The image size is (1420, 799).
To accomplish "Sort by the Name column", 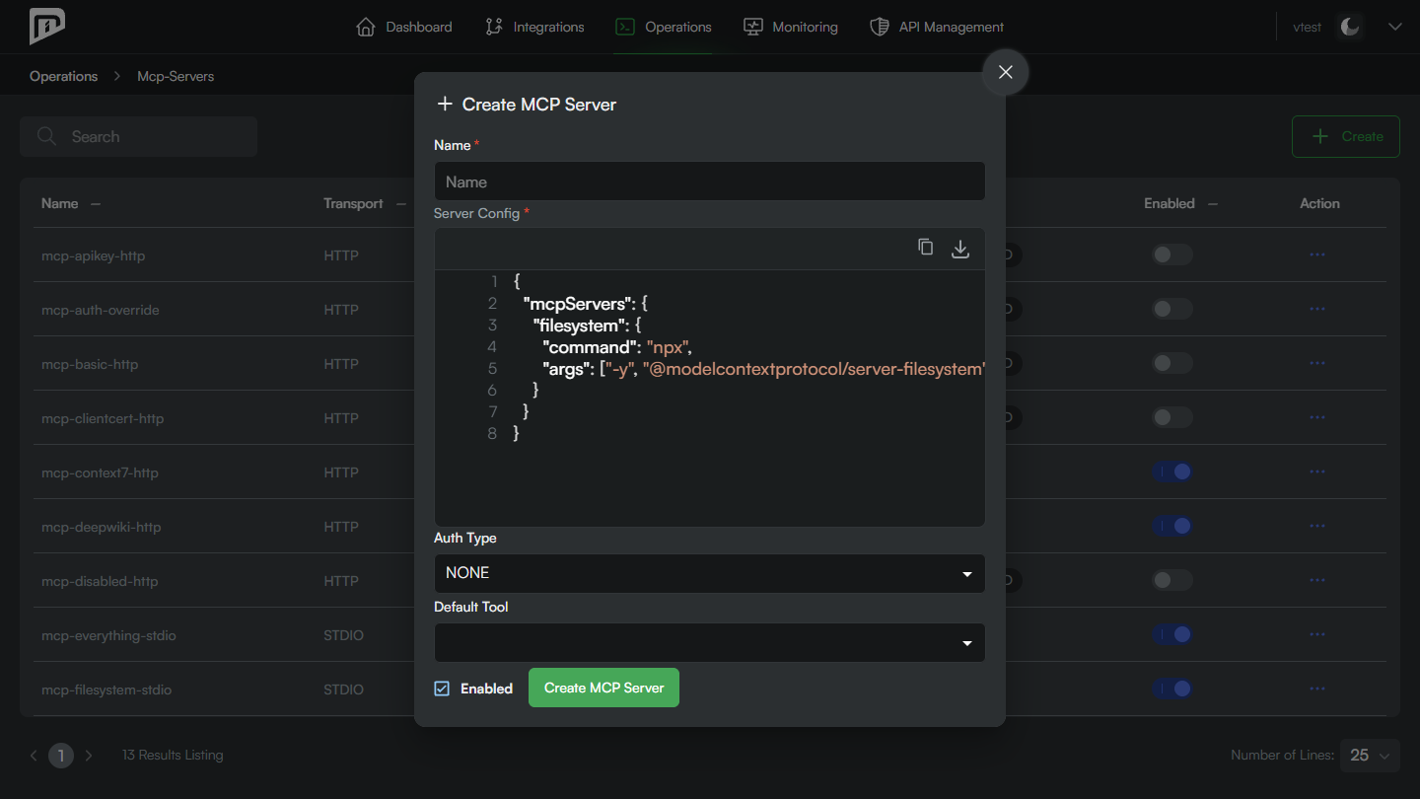I will pos(70,203).
